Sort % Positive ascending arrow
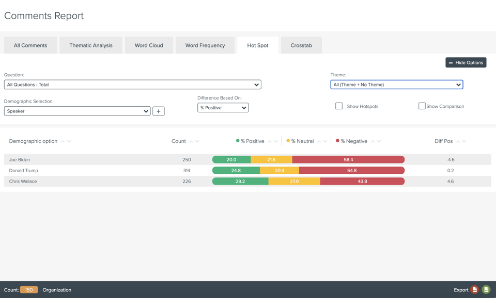496x298 pixels. tap(270, 141)
